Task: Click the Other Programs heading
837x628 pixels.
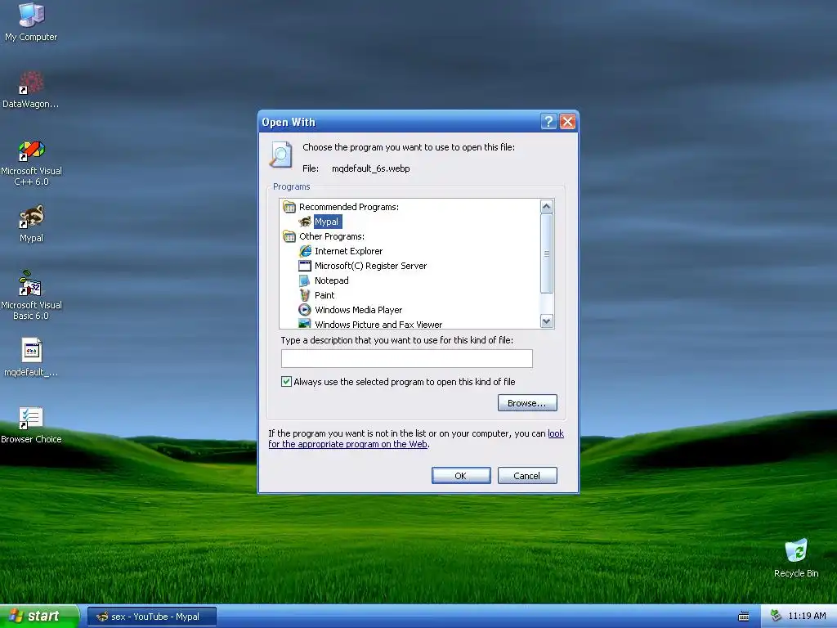Action: (332, 236)
